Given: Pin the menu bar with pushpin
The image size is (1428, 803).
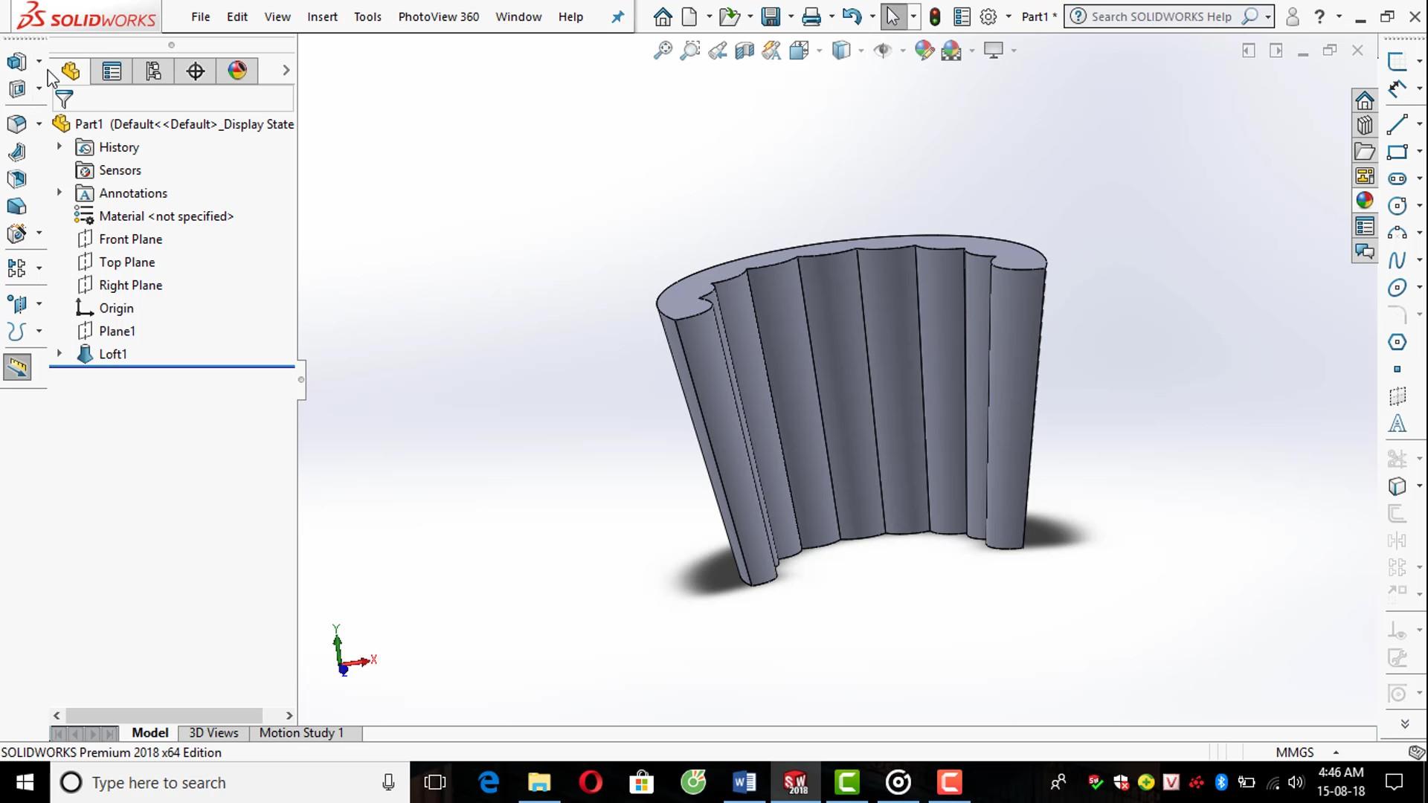Looking at the screenshot, I should pos(617,16).
